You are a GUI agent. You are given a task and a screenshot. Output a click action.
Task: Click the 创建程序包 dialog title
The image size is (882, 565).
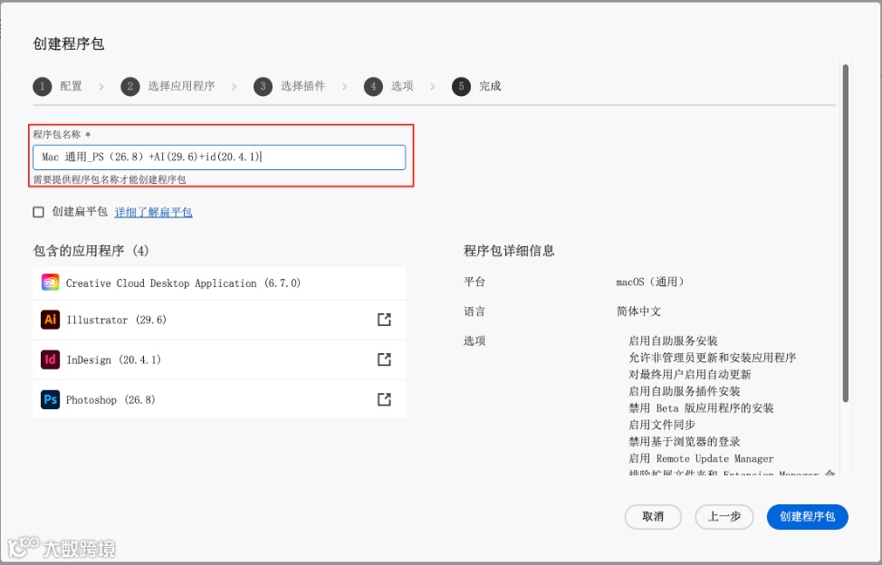point(69,43)
